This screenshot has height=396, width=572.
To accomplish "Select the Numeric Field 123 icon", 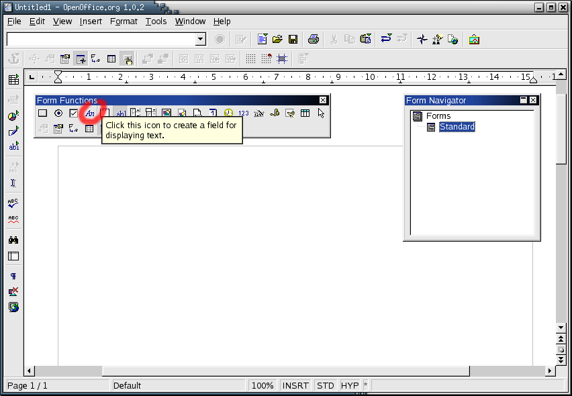I will [x=244, y=113].
